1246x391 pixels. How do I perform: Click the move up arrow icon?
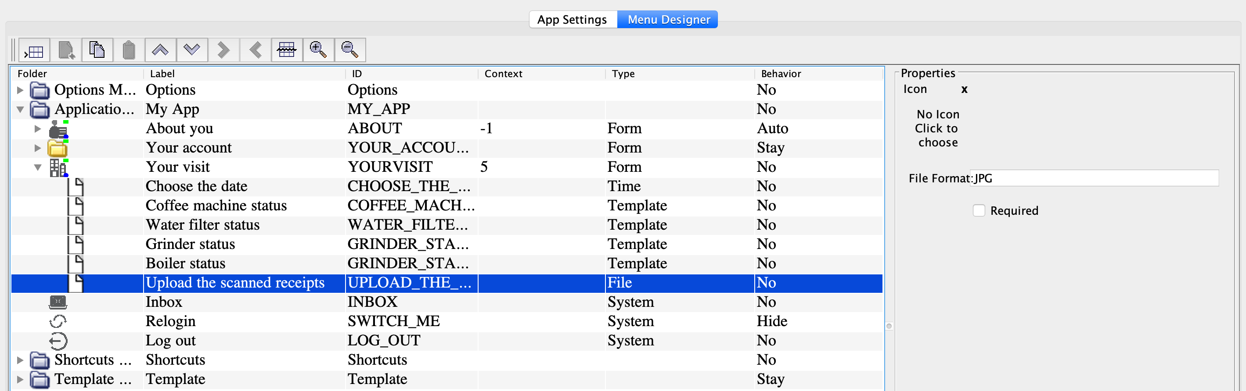coord(160,50)
